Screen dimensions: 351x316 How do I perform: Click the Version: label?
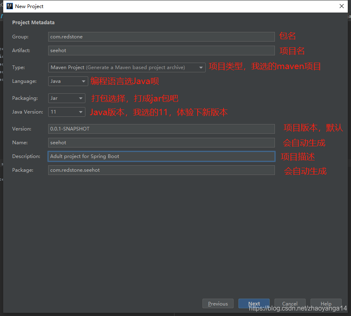click(22, 129)
